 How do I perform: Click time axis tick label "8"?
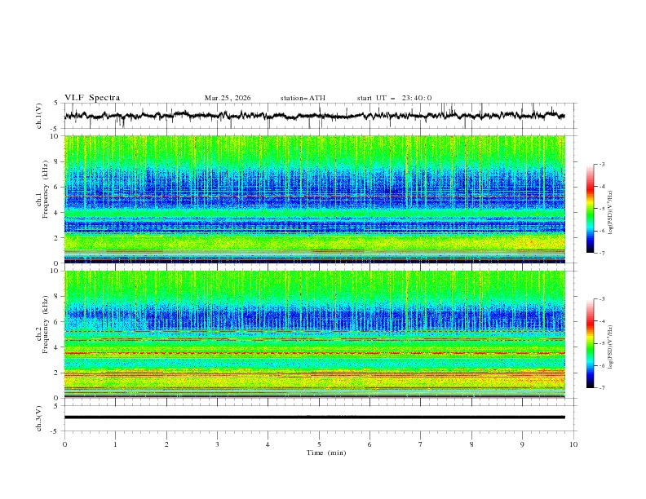(471, 444)
